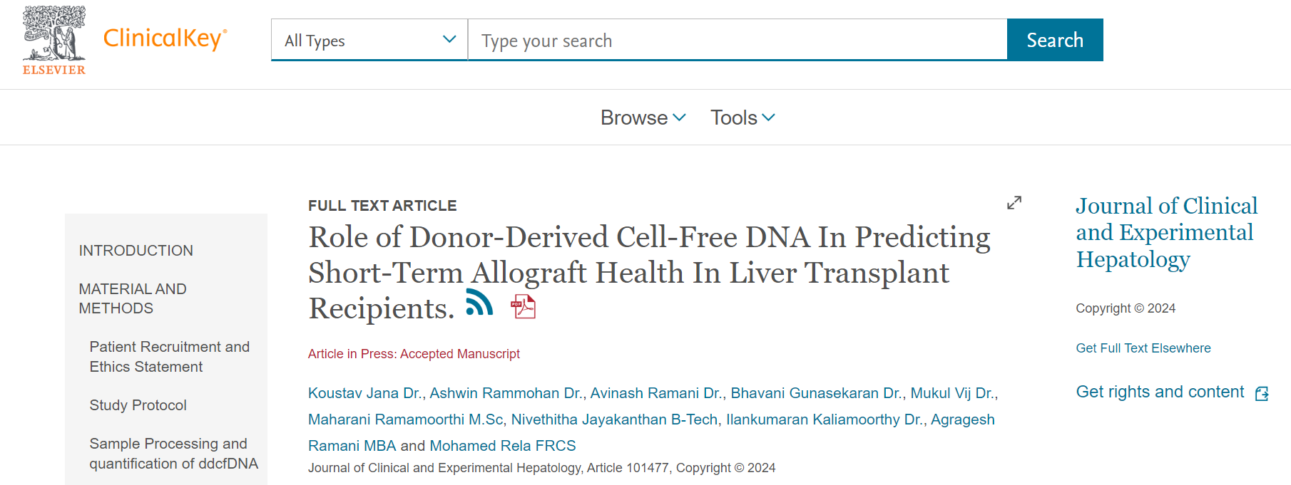Screen dimensions: 1291x485
Task: Type in the search field
Action: [737, 41]
